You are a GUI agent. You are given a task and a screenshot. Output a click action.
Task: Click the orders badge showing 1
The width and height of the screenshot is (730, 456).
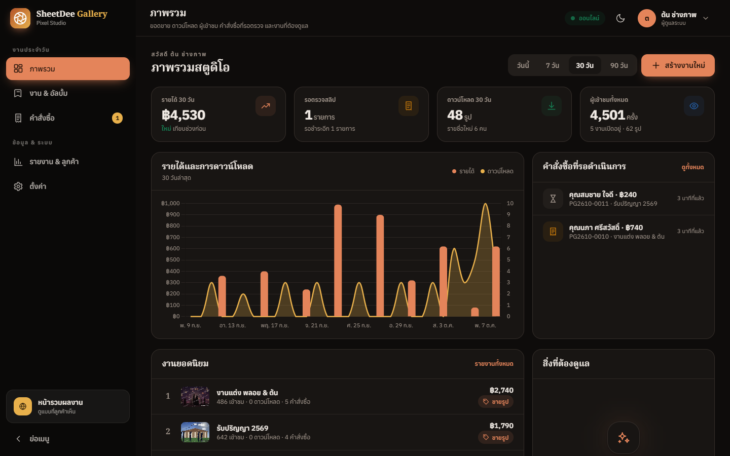click(117, 118)
